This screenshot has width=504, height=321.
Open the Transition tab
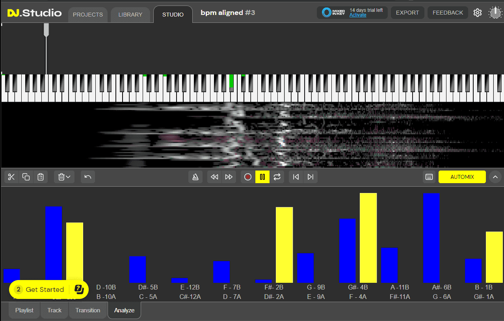[87, 310]
